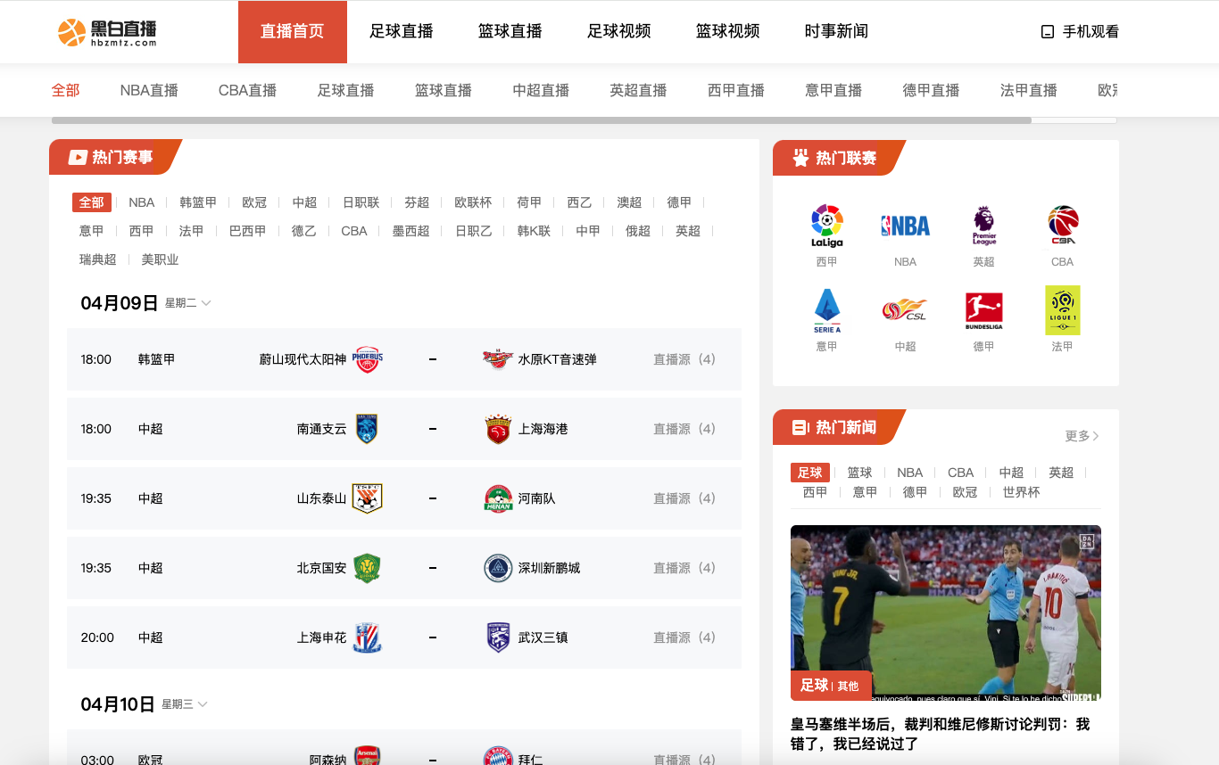Select the Premier League logo

pos(983,226)
